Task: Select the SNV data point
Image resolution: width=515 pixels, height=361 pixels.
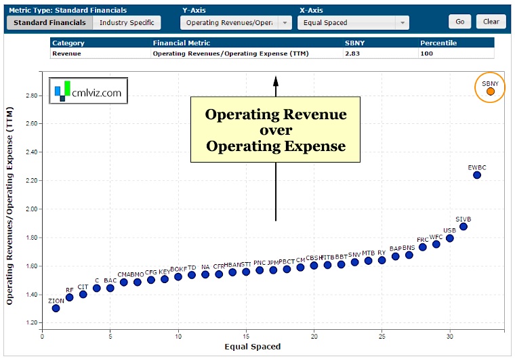Action: coord(354,262)
